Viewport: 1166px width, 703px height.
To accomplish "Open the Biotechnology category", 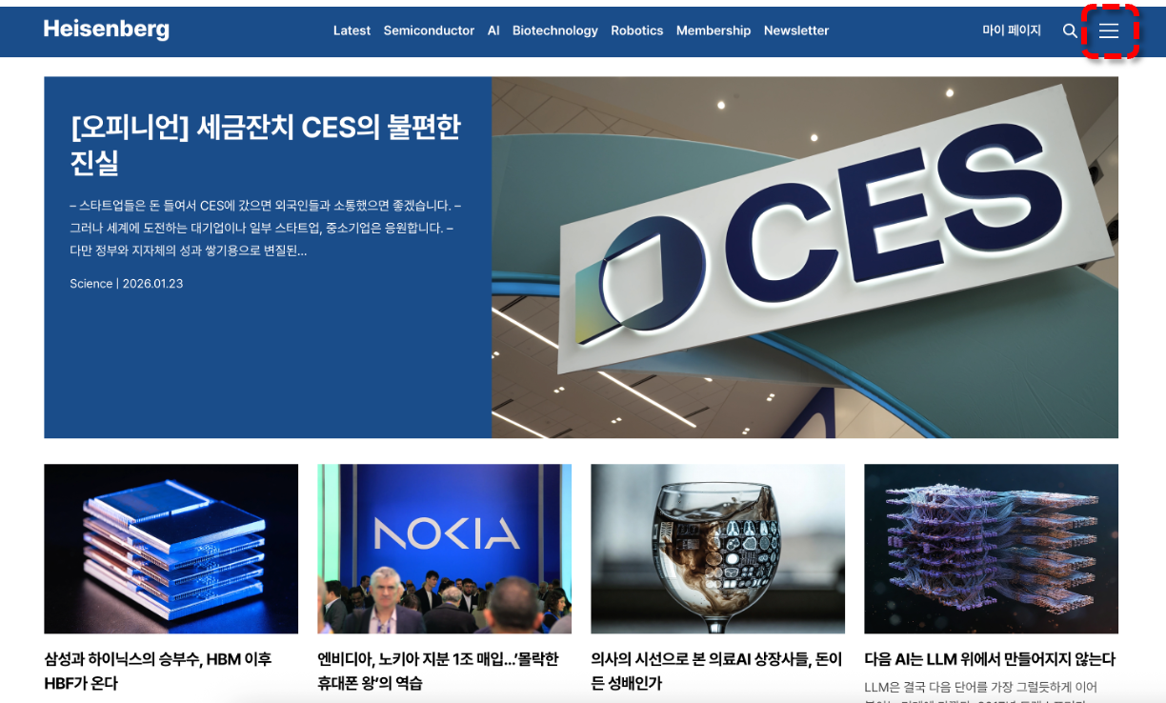I will 554,30.
